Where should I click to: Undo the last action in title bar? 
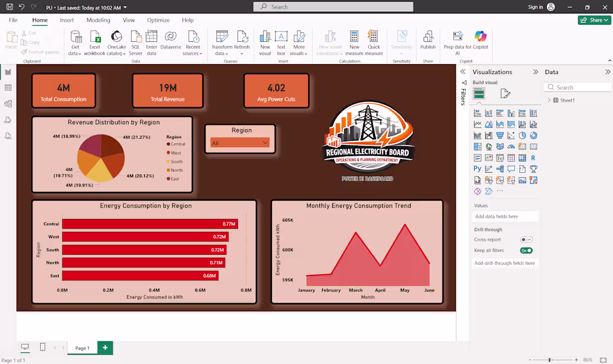pos(22,7)
